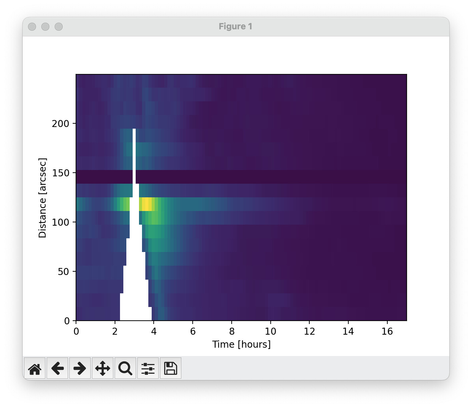Click the 'Distance [arcsec]' axis label
The image size is (472, 408).
pyautogui.click(x=42, y=198)
